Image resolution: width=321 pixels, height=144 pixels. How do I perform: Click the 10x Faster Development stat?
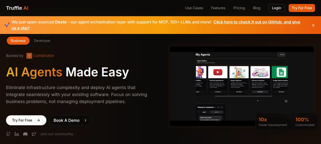[x=273, y=122]
